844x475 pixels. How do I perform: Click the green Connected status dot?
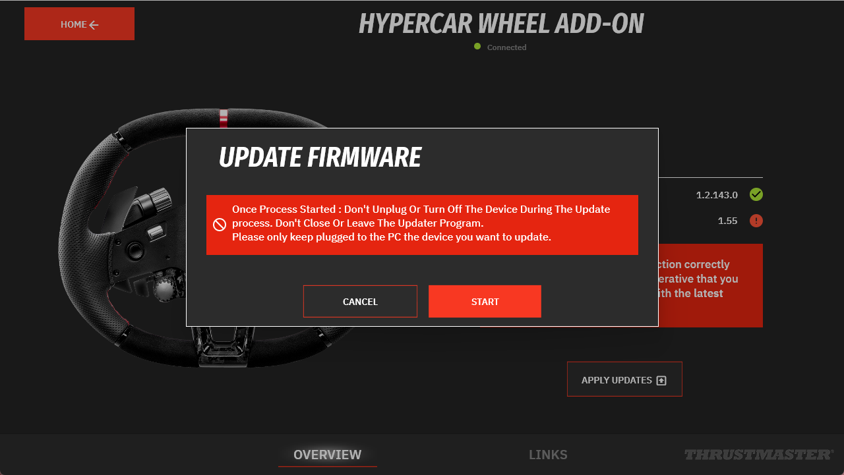(x=477, y=46)
